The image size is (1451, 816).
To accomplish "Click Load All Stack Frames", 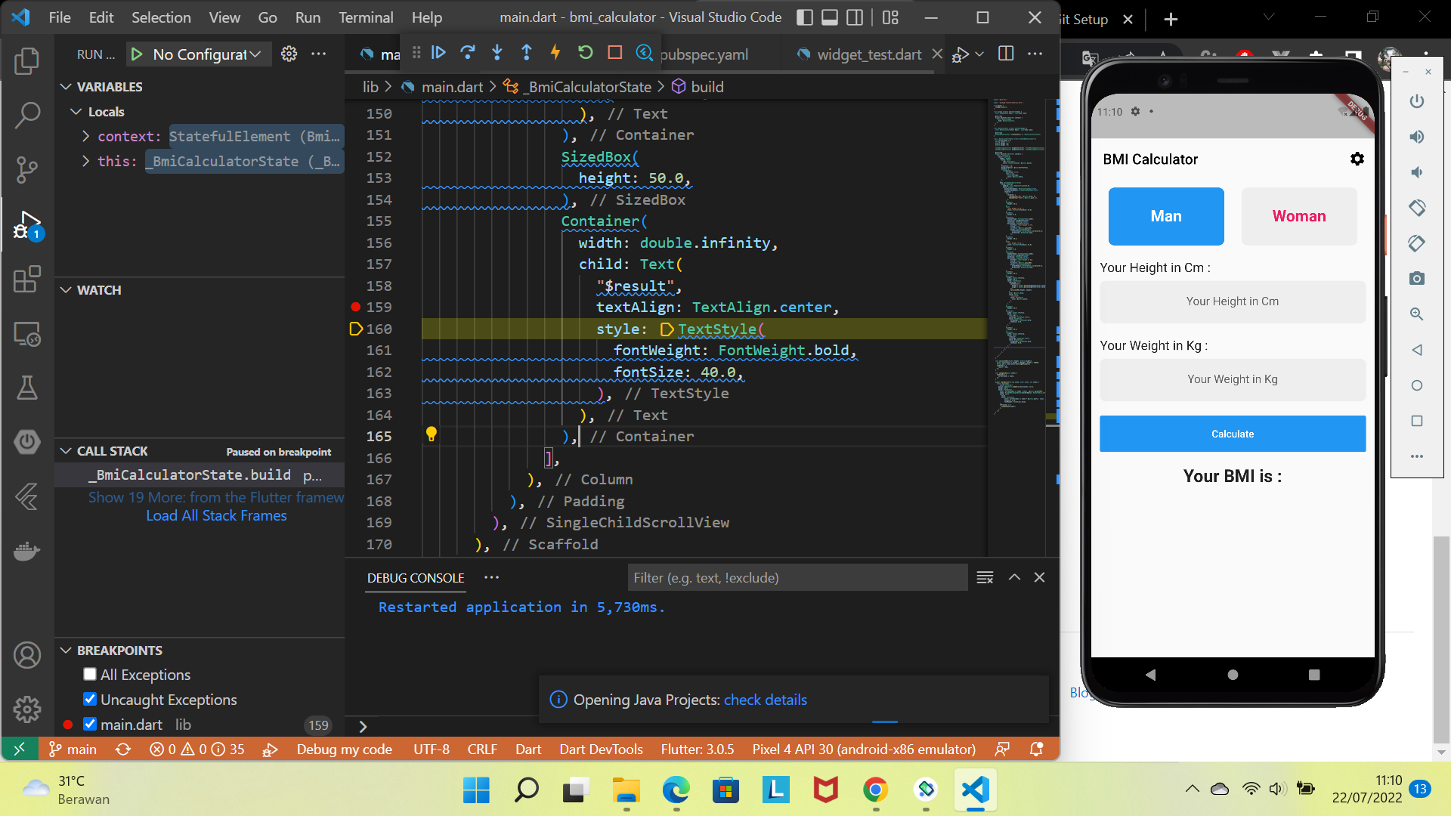I will (216, 515).
